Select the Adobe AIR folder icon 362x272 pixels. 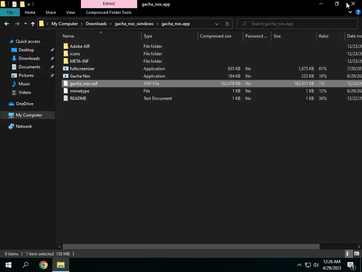(x=66, y=46)
